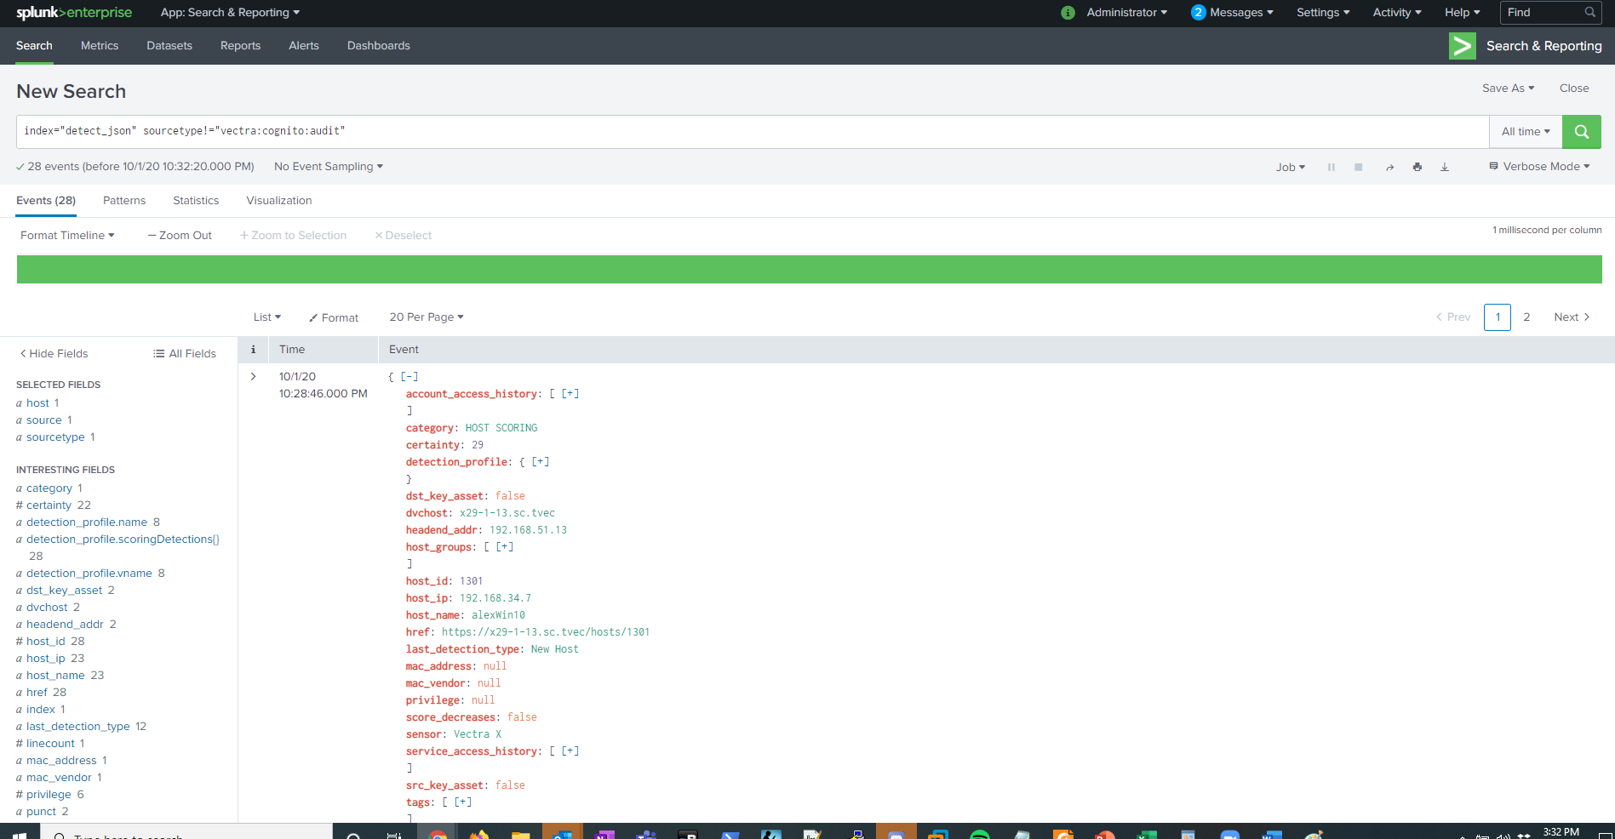The width and height of the screenshot is (1615, 839).
Task: Expand service_access_history array
Action: 570,751
